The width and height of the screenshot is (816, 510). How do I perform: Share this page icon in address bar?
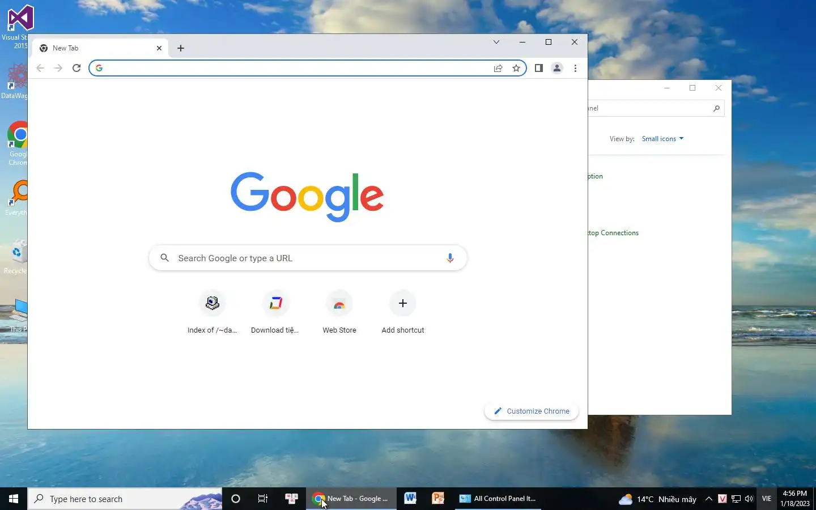pyautogui.click(x=498, y=68)
